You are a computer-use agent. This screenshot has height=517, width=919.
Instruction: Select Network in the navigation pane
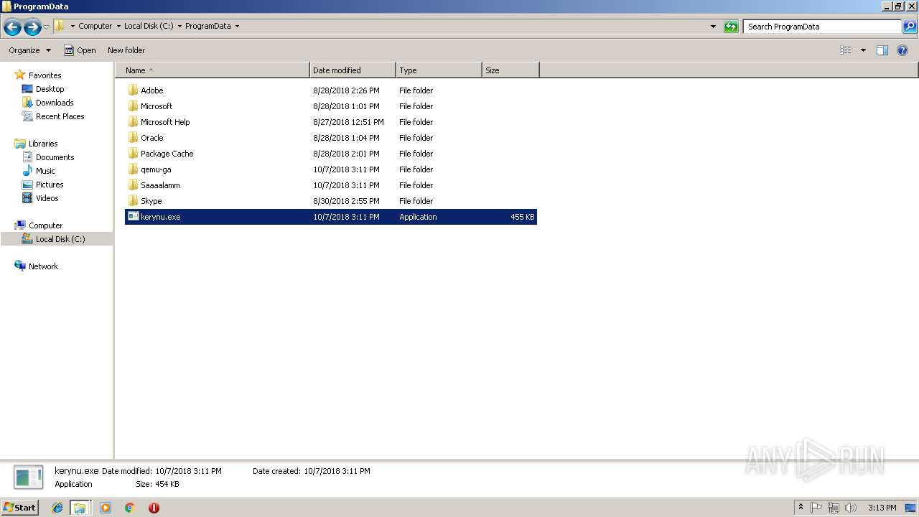tap(43, 266)
